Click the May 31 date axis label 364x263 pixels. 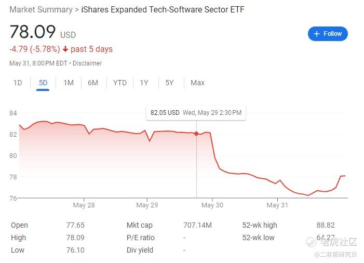coord(277,205)
